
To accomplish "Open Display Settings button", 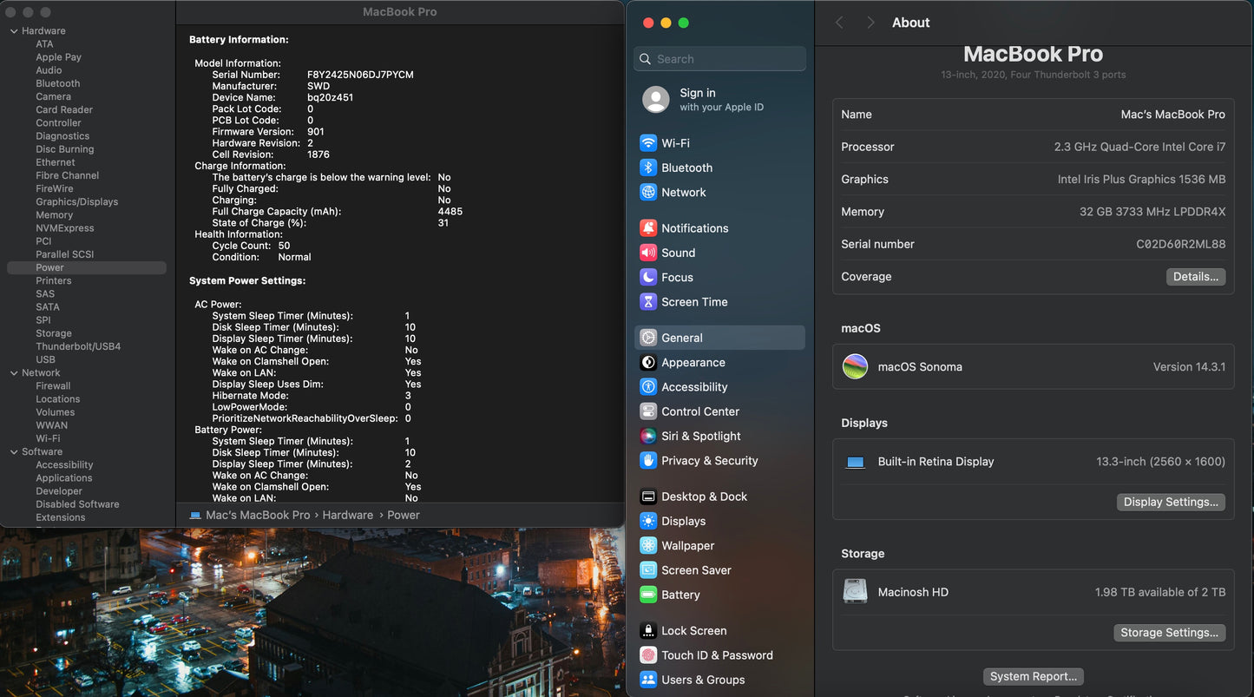I will (x=1170, y=503).
